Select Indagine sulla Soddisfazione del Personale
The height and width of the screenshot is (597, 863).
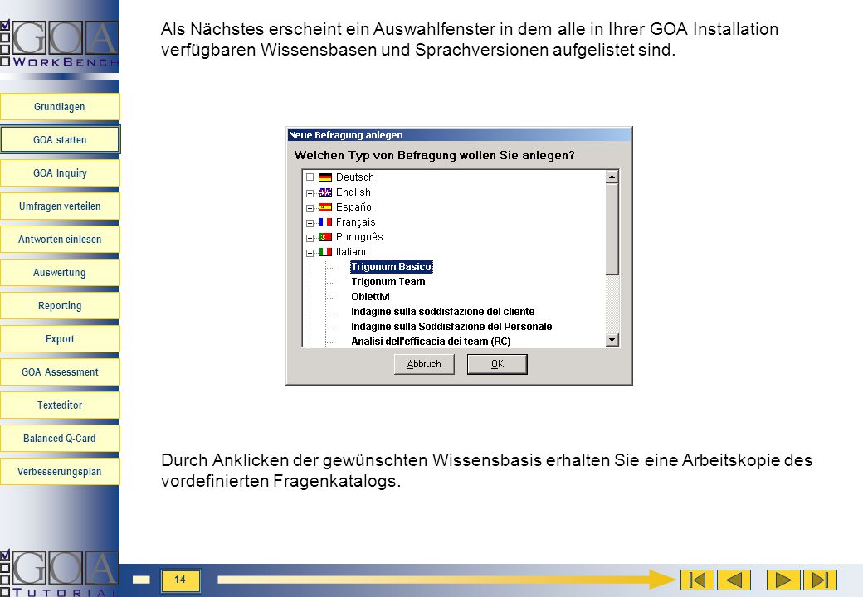click(x=451, y=326)
